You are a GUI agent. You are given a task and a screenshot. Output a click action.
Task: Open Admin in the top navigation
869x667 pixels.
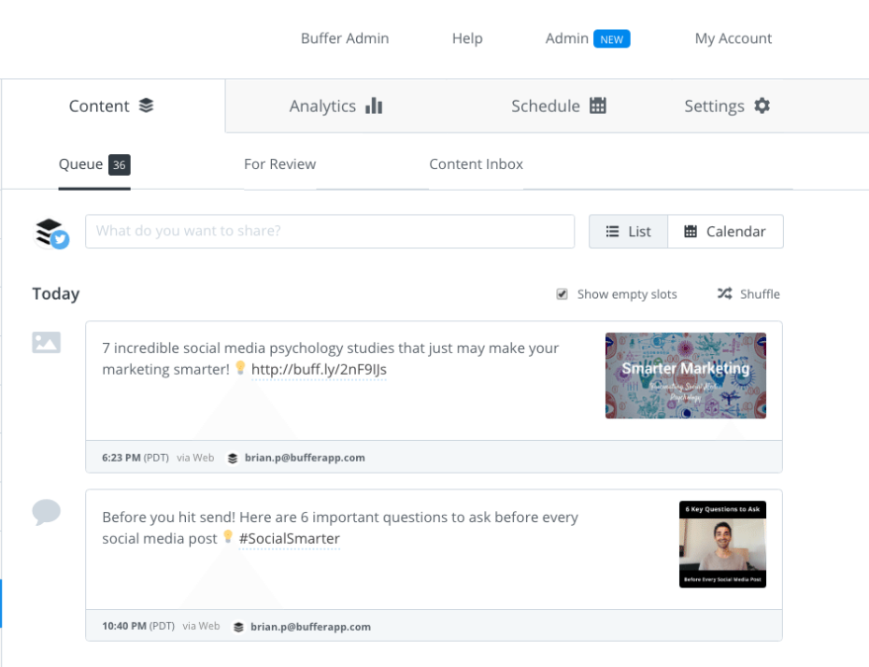click(566, 38)
